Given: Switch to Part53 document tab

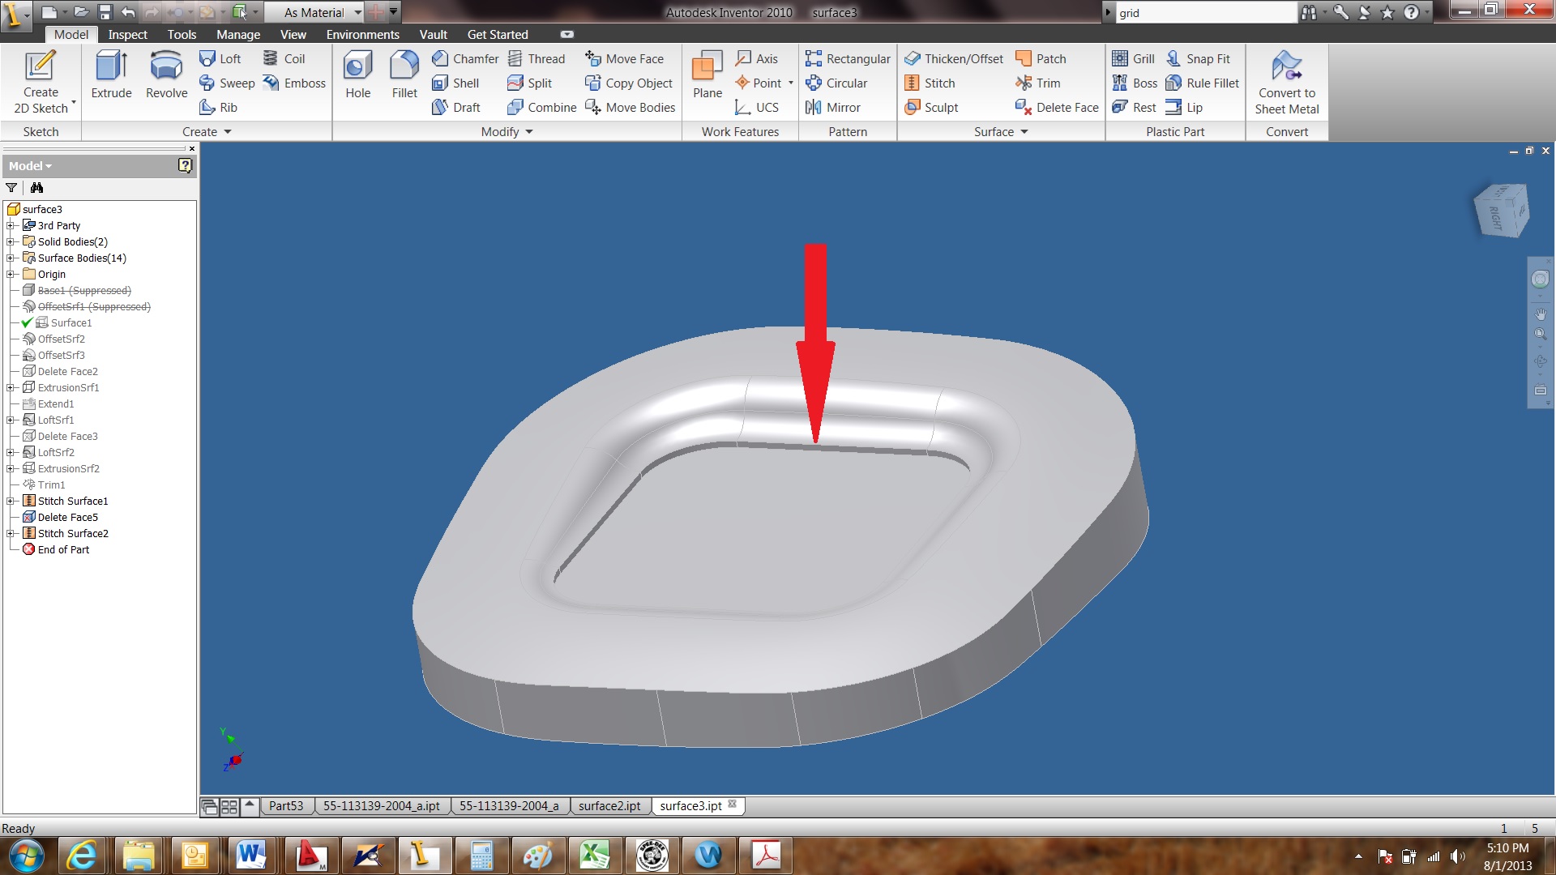Looking at the screenshot, I should [x=285, y=805].
